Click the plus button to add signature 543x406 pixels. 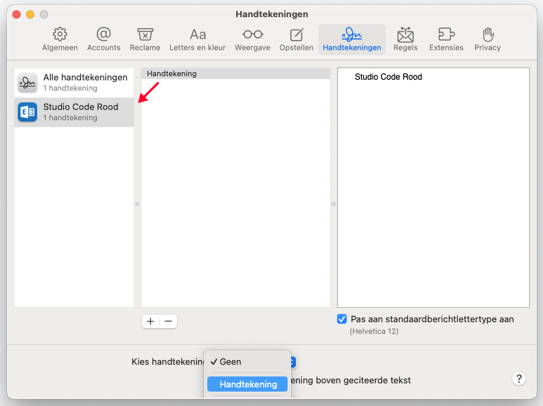[x=151, y=322]
